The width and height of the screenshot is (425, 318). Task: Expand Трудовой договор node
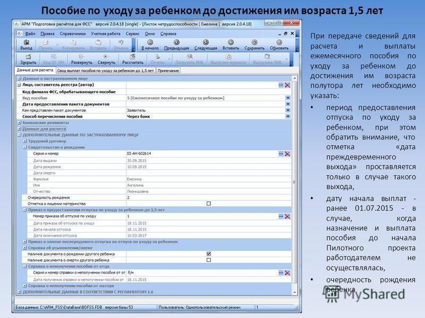pos(24,141)
